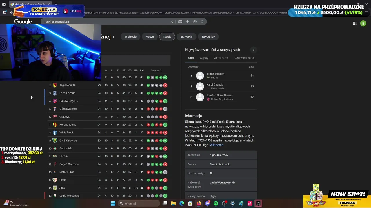Open the three-dot menu beside league title

click(114, 37)
